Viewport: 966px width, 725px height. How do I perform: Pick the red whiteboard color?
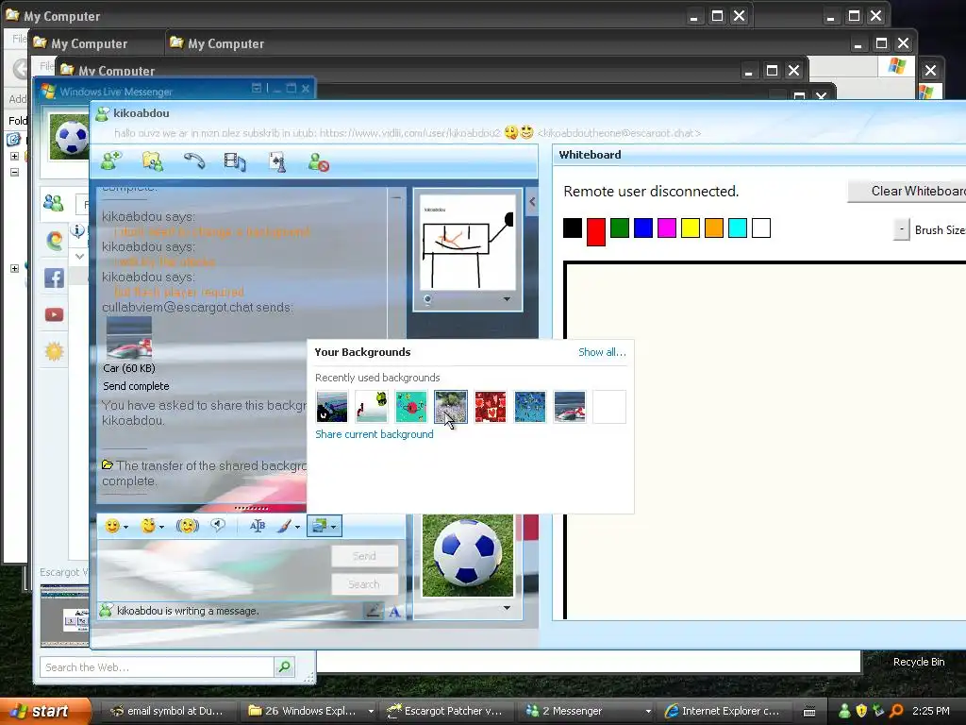pos(596,232)
